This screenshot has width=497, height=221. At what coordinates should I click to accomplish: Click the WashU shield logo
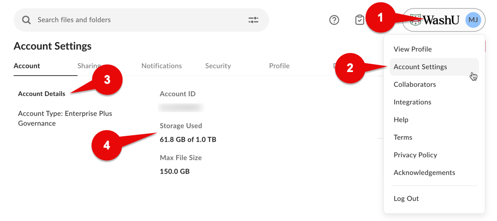tap(416, 20)
